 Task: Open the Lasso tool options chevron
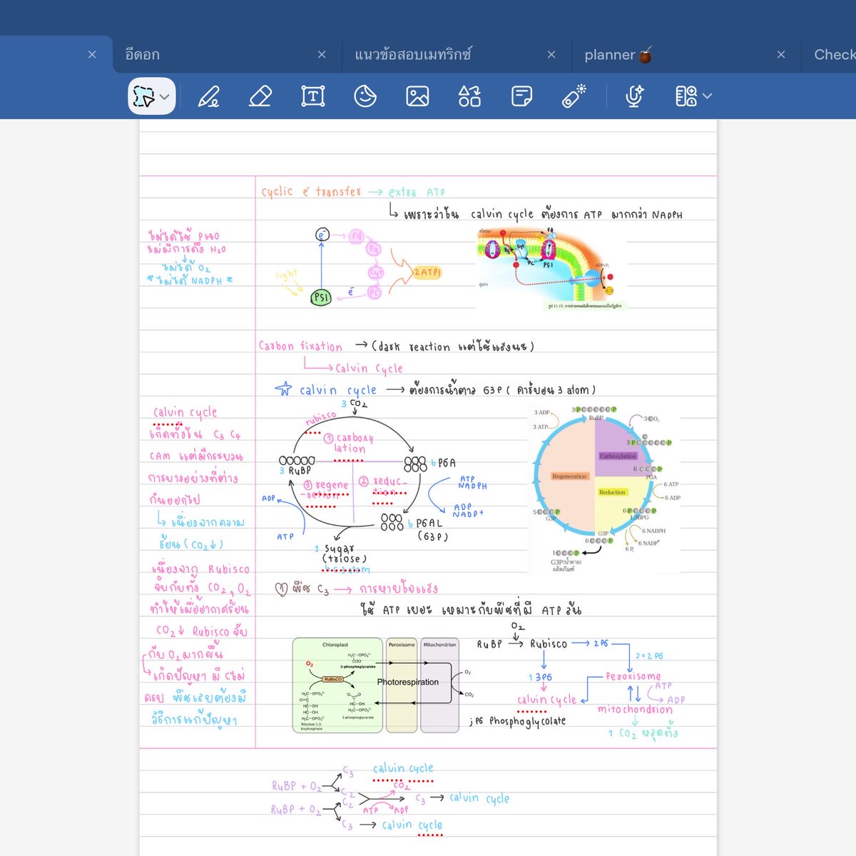165,97
